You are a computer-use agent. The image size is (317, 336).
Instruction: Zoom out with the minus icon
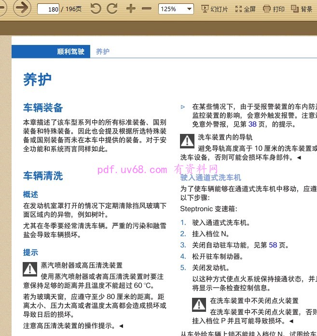[147, 9]
